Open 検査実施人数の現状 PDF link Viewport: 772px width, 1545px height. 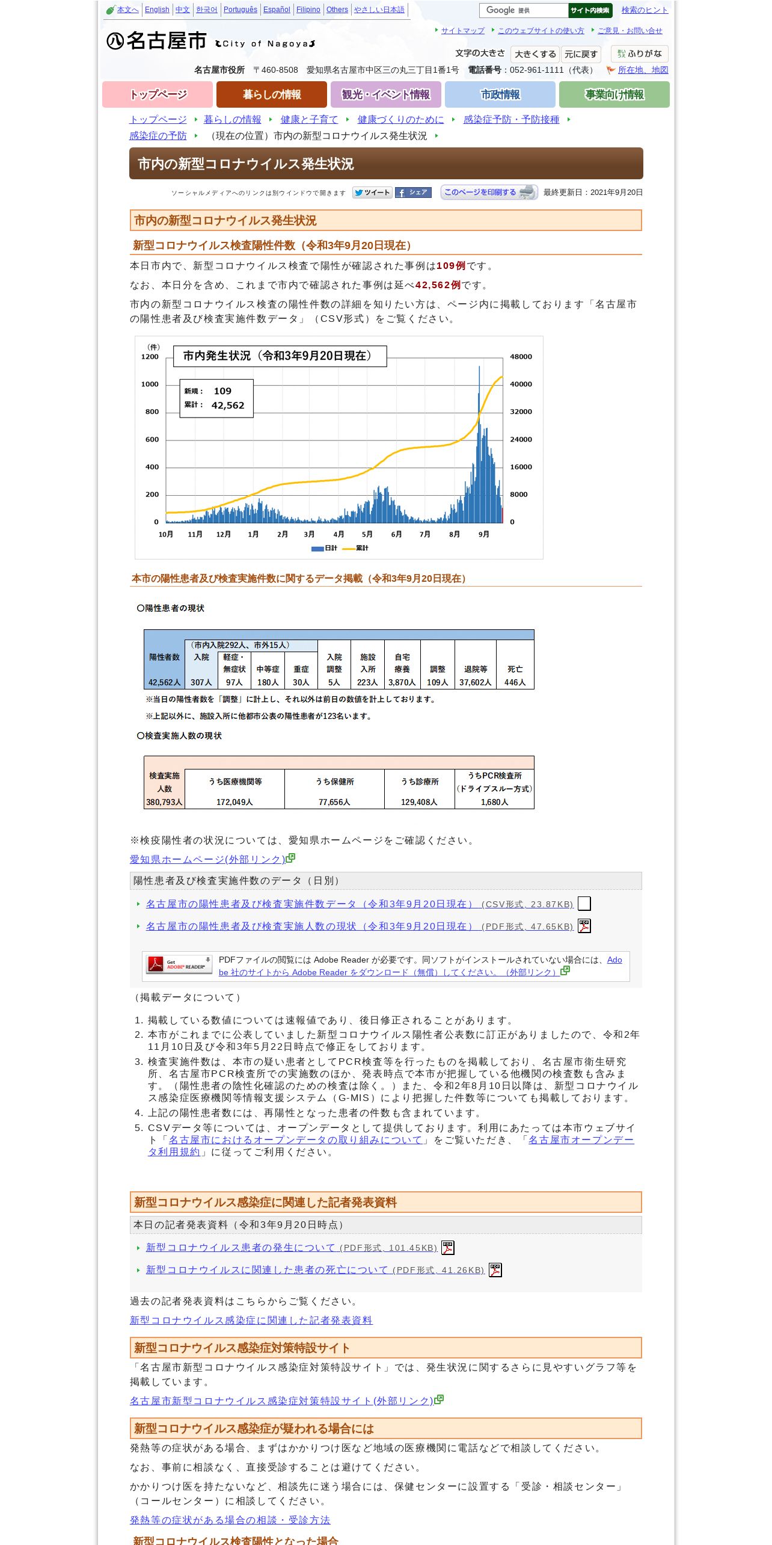pyautogui.click(x=360, y=926)
